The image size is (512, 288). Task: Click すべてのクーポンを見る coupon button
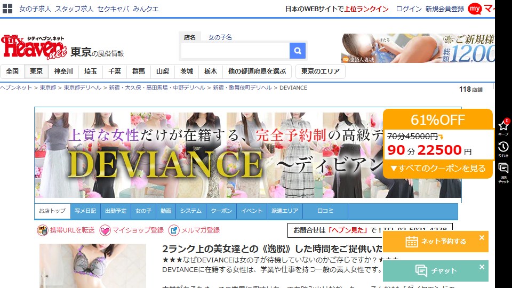coord(438,169)
